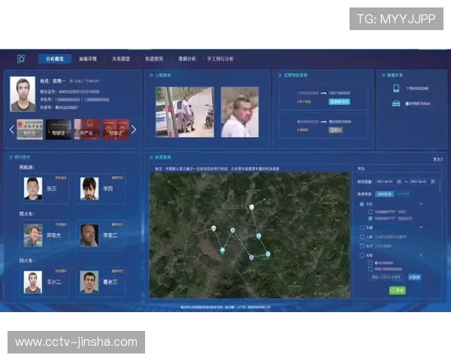Screen dimensions: 451x361
Task: Switch to the 画像详情 tab
Action: 88,59
